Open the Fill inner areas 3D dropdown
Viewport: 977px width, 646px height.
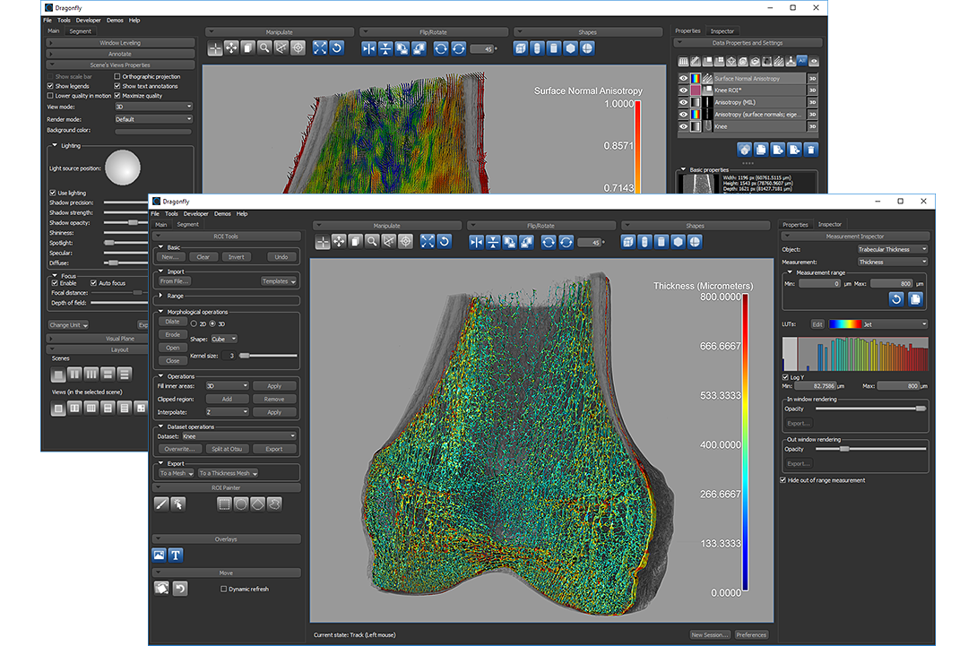228,386
